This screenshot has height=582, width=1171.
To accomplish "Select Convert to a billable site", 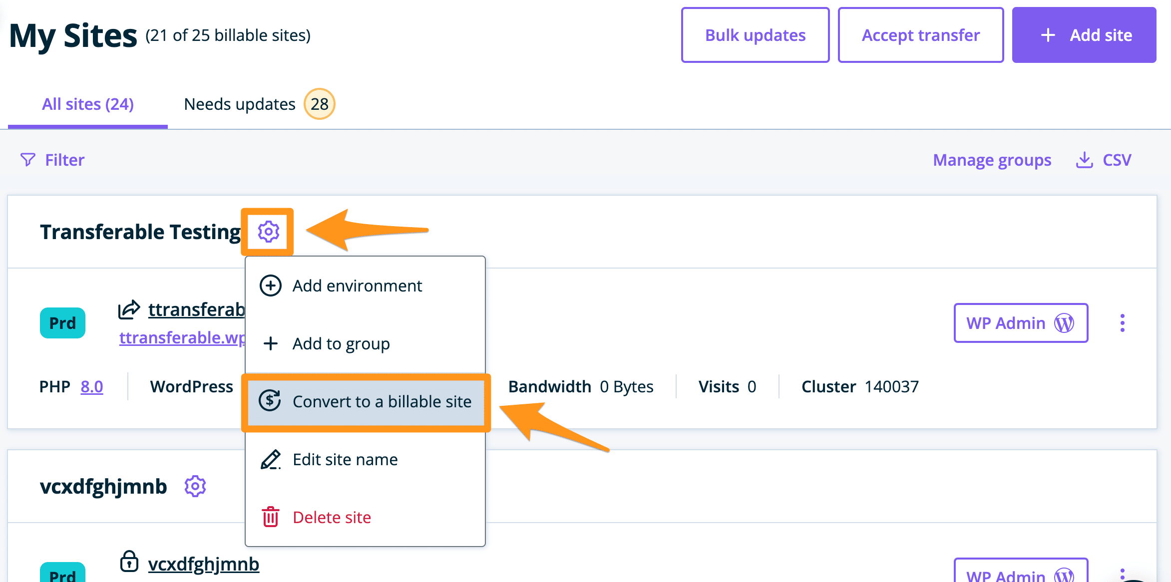I will coord(382,401).
